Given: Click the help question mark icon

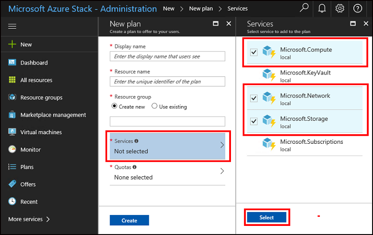Looking at the screenshot, I should click(358, 8).
